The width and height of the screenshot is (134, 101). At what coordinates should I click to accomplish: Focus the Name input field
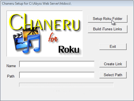coord(57,64)
